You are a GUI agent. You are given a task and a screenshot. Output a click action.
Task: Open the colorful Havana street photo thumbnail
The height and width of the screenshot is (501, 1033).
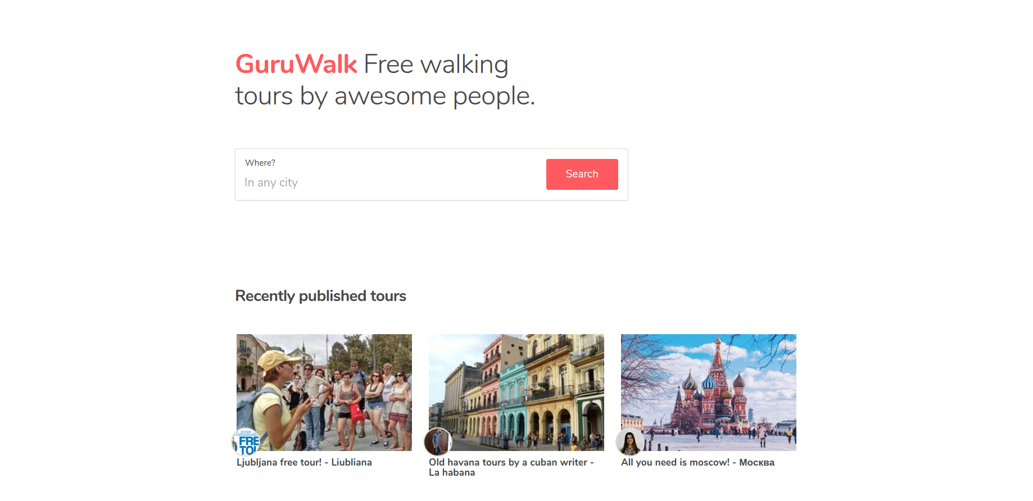[x=516, y=393]
